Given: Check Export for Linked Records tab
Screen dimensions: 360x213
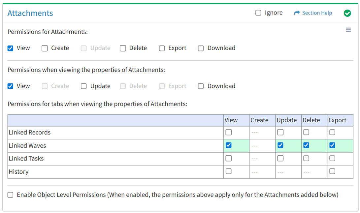Looking at the screenshot, I should click(x=332, y=132).
